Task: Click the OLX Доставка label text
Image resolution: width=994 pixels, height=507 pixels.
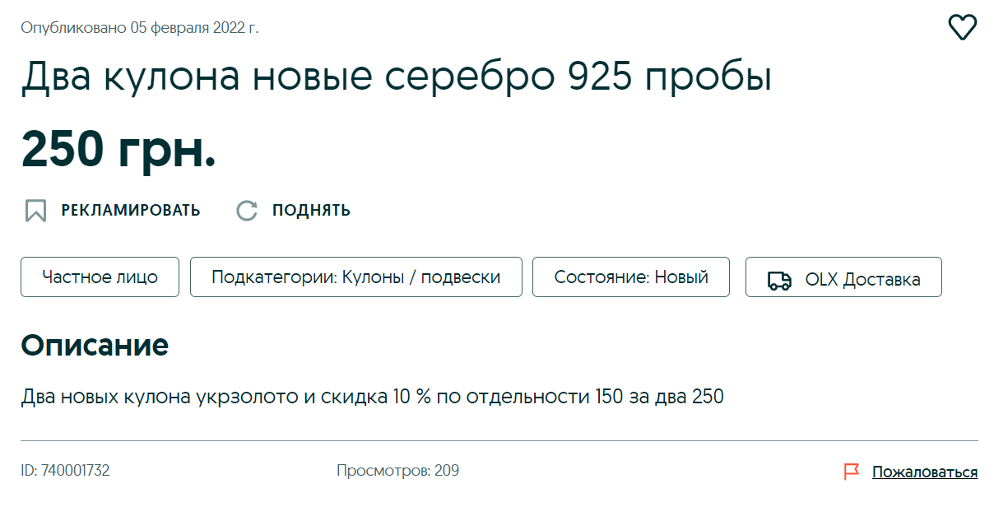Action: pyautogui.click(x=862, y=280)
